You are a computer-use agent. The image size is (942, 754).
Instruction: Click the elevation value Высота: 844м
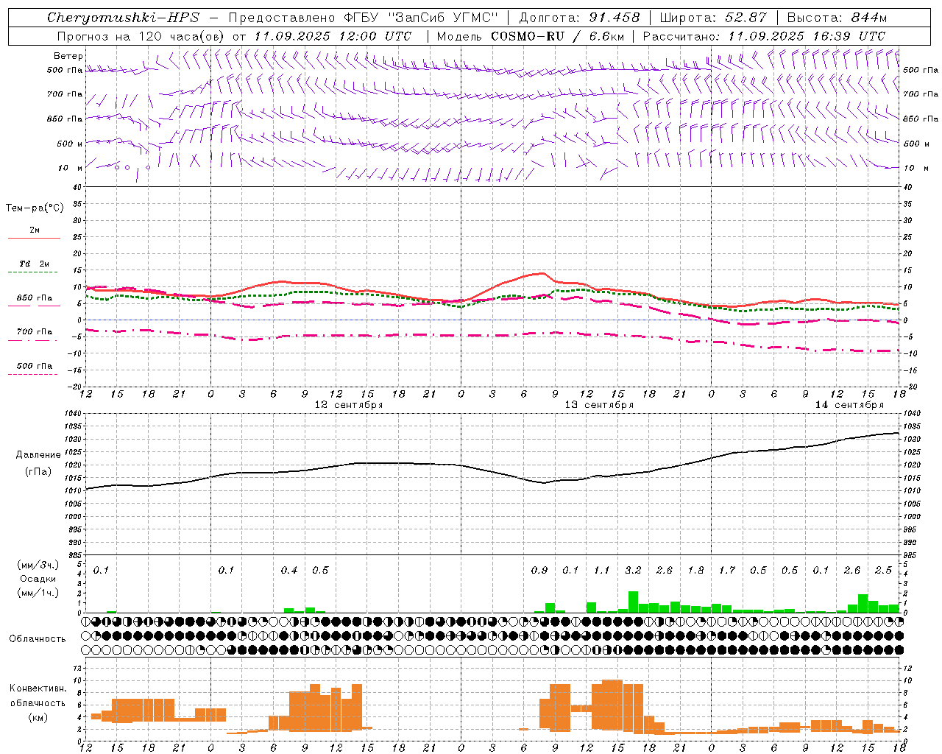[837, 18]
